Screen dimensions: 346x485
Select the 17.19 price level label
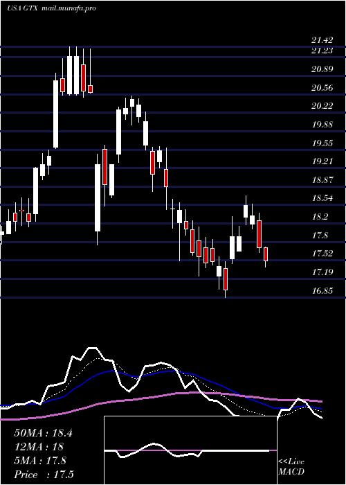pyautogui.click(x=322, y=272)
